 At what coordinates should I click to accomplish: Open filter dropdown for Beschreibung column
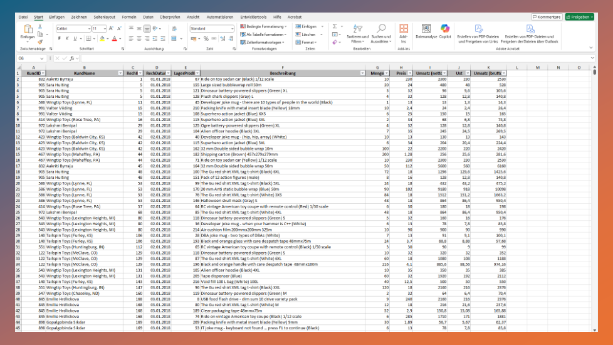[362, 73]
